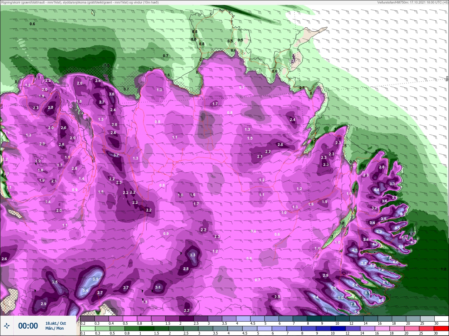Image resolution: width=449 pixels, height=336 pixels.
Task: Click the 7.8 precipitation value on map
Action: pos(389,258)
